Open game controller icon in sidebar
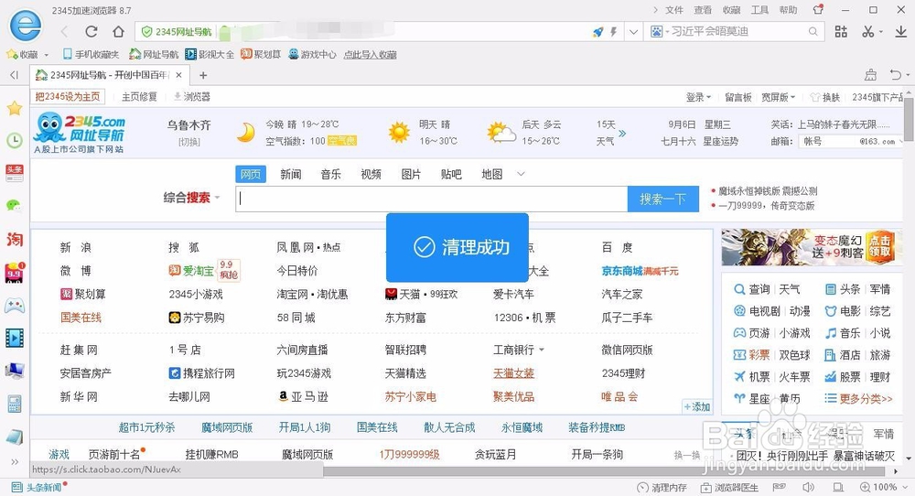 coord(15,305)
